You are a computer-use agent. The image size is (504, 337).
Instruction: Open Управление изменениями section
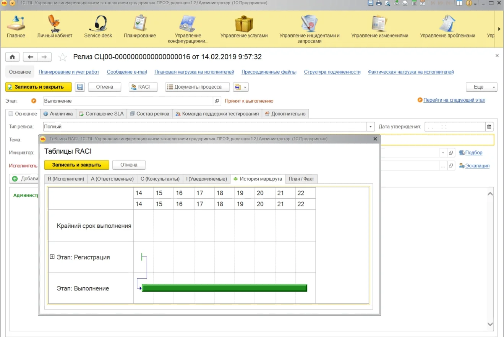point(379,27)
